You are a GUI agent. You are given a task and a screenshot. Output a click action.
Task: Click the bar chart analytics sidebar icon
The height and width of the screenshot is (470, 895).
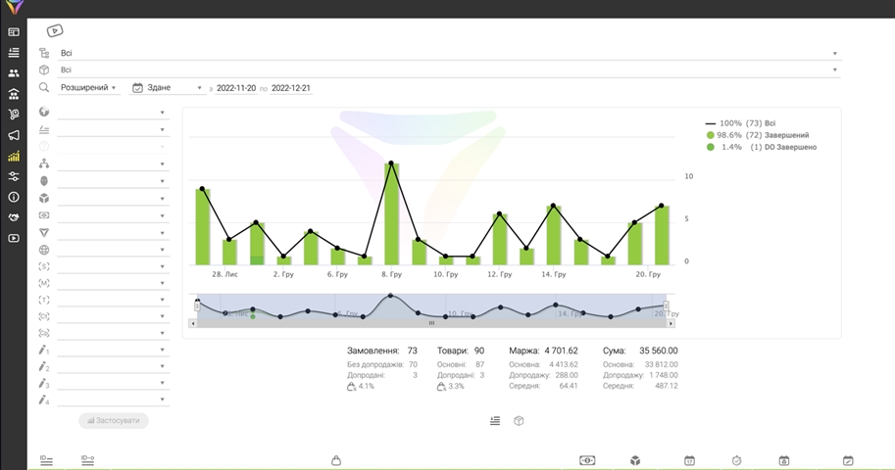coord(14,156)
